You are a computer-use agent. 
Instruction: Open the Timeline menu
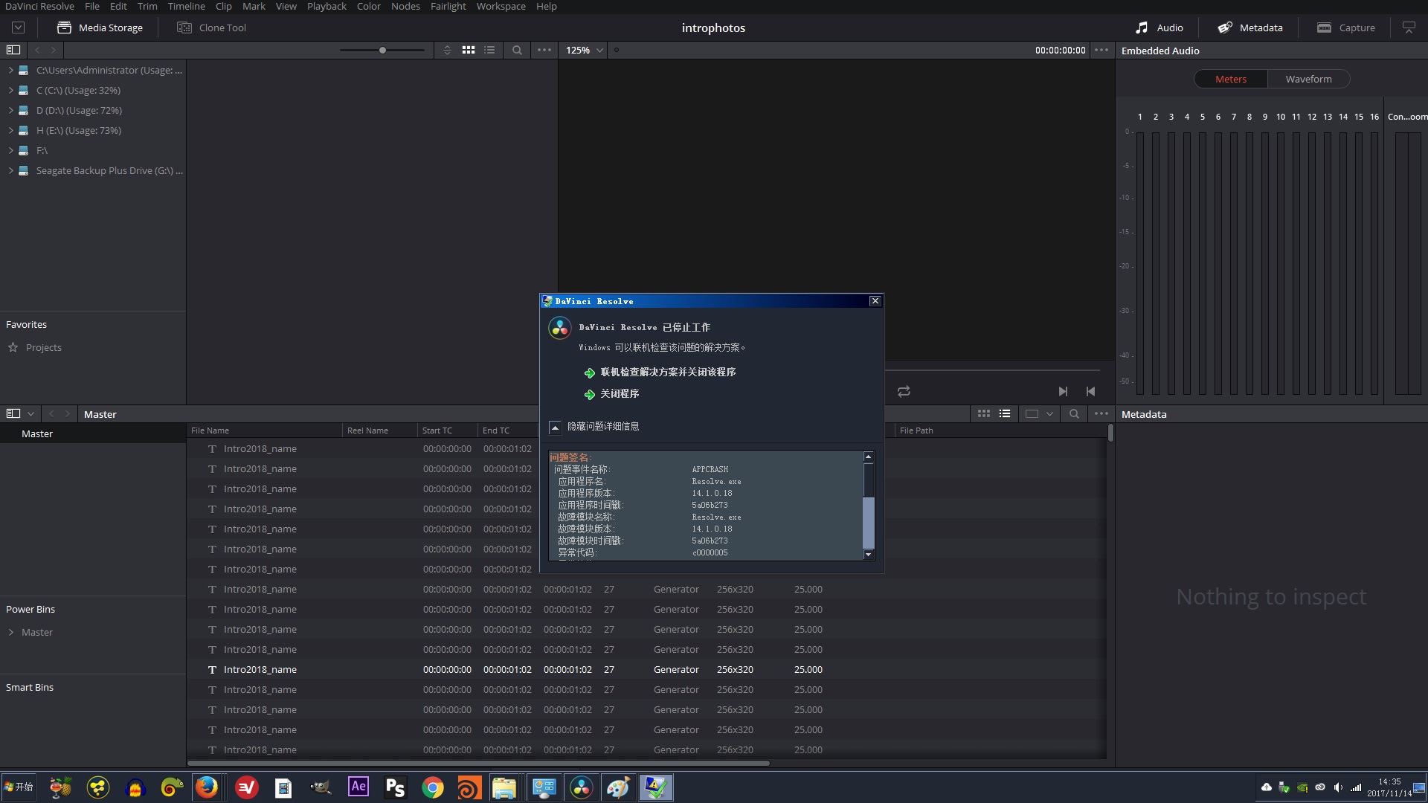(x=186, y=6)
